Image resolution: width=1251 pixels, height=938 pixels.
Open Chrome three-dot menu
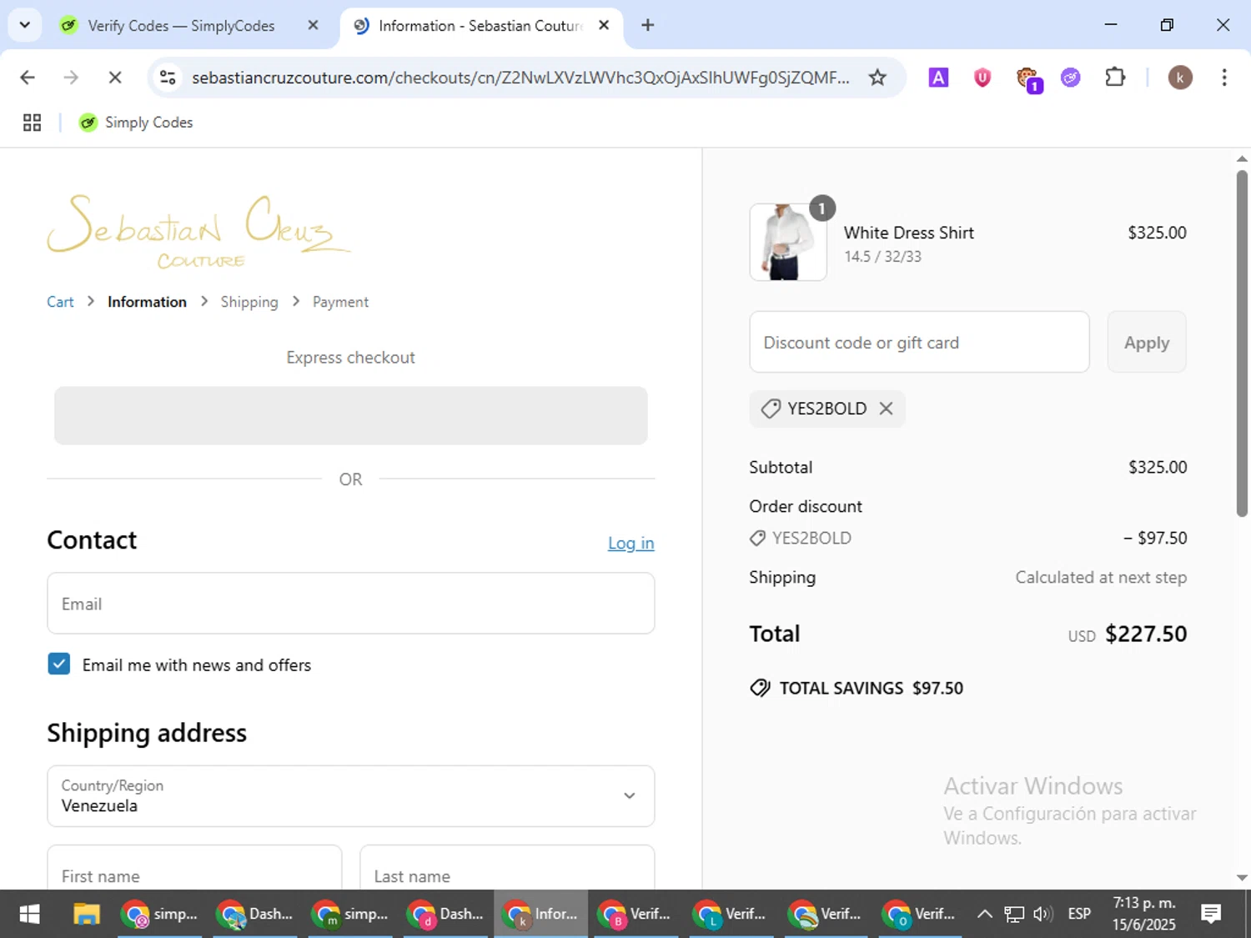pyautogui.click(x=1224, y=78)
